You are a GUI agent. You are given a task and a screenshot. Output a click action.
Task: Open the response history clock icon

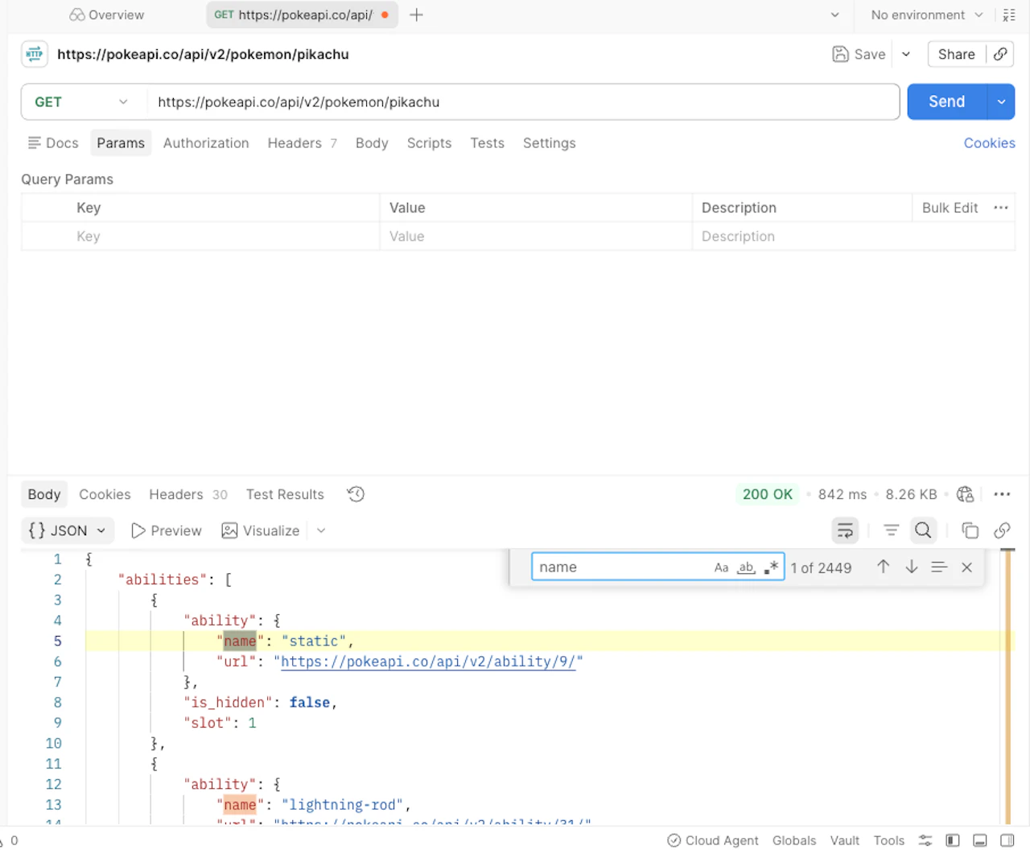point(356,494)
